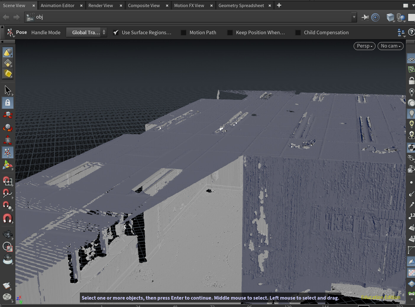Open the Global Transform handle mode menu

86,32
